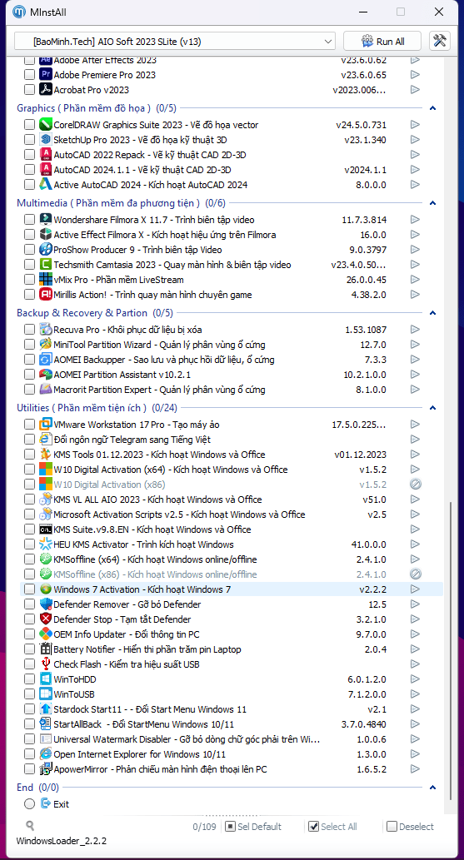Click the AOMEI Backupper icon
The width and height of the screenshot is (464, 860).
pos(46,360)
